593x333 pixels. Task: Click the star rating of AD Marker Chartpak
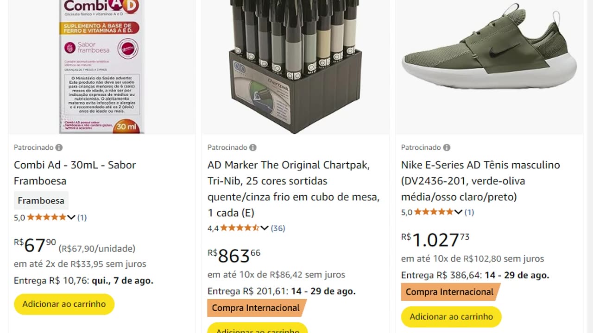point(240,228)
